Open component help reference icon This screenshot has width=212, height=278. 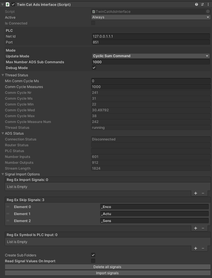tap(197, 5)
